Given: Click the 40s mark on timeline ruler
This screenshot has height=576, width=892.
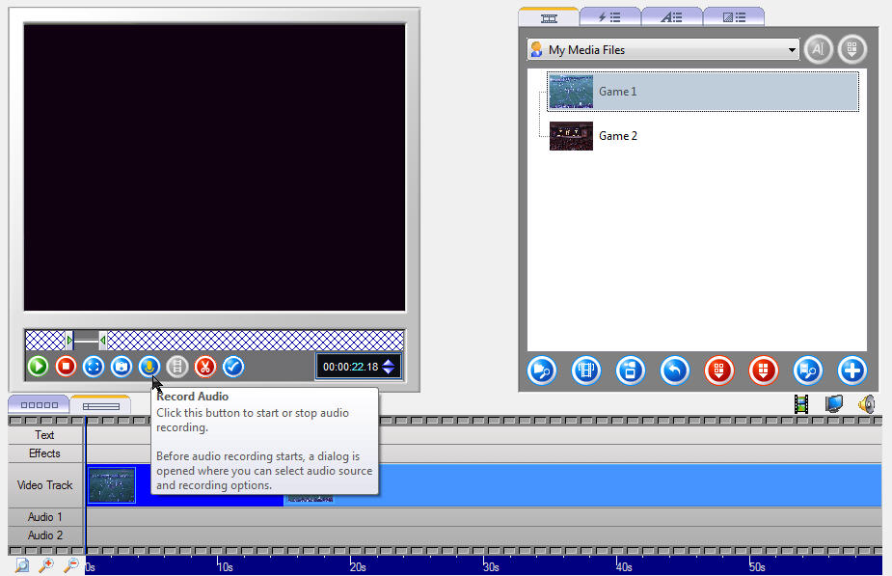Looking at the screenshot, I should 625,567.
